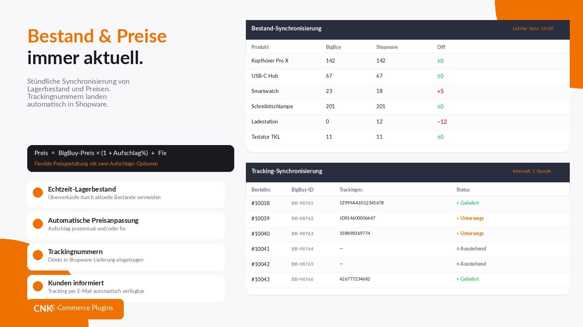Sort by the Diff column header
583x327 pixels.
coord(441,47)
